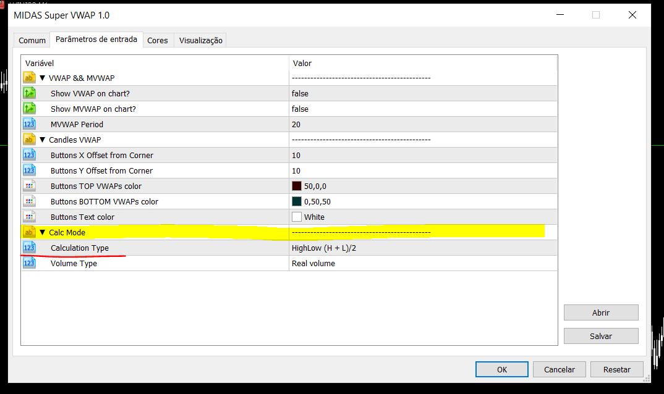Click the Cancelar button
Viewport: 664px width, 394px height.
(x=560, y=369)
